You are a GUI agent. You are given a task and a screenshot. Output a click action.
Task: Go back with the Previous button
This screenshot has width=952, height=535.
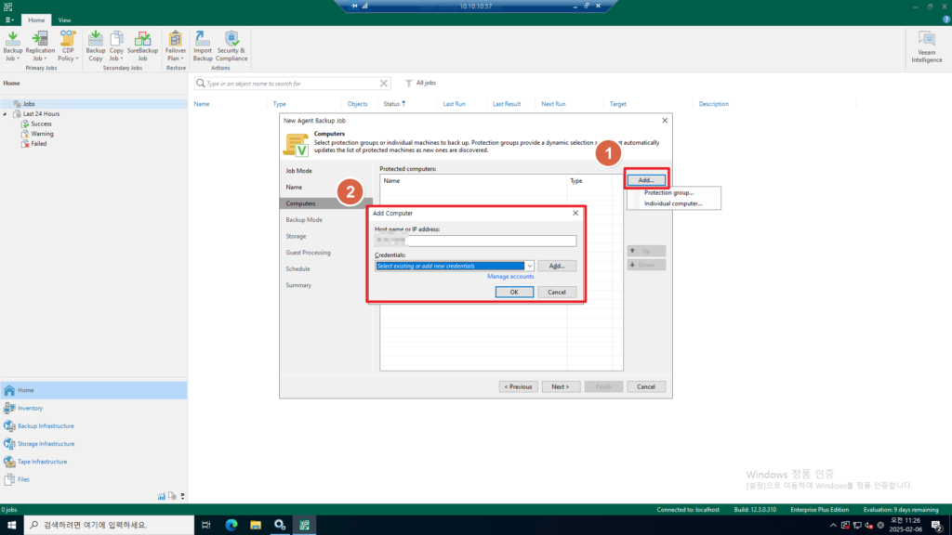(518, 386)
